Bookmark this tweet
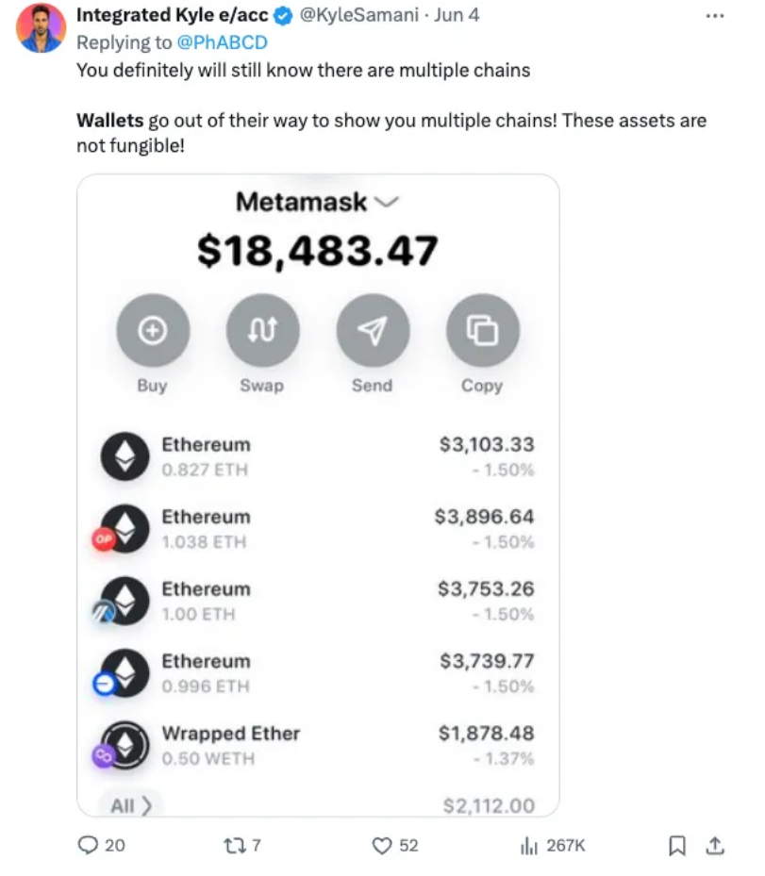The image size is (765, 876). (x=676, y=845)
